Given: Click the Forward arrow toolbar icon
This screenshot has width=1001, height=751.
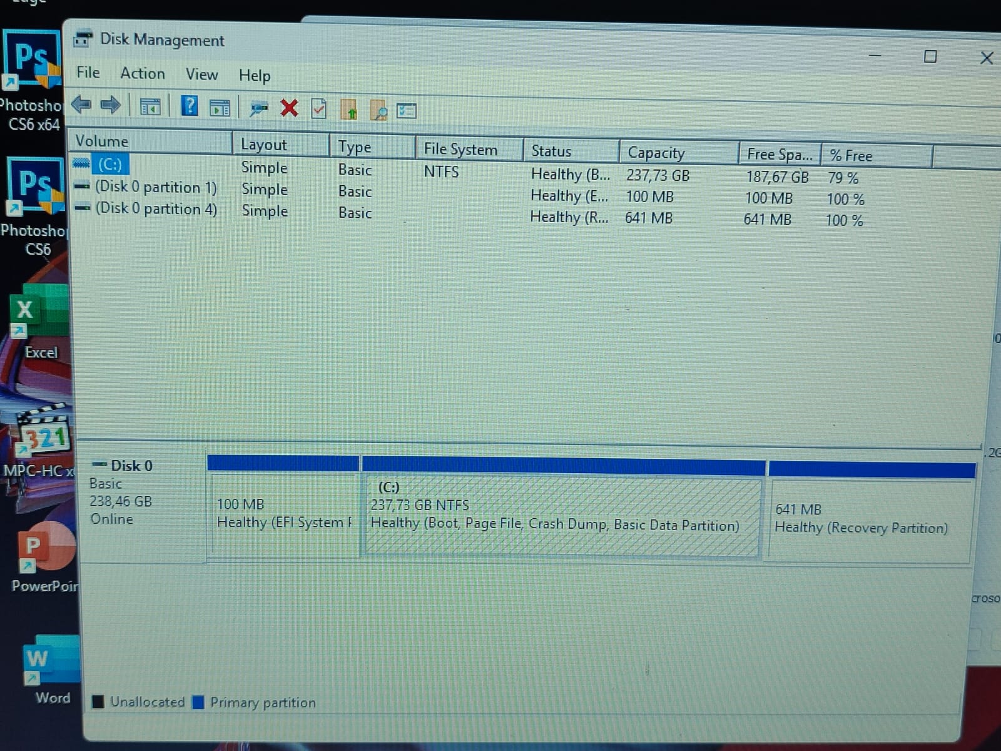Looking at the screenshot, I should pos(111,105).
